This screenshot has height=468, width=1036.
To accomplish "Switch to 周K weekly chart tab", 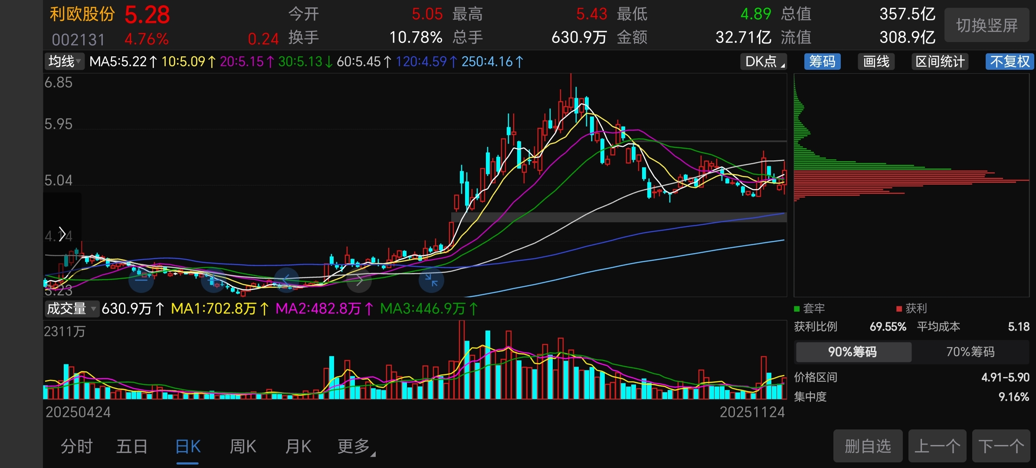I will coord(243,446).
